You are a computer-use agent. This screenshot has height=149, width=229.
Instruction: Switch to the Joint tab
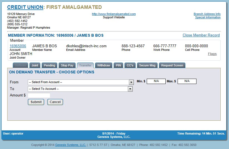35,65
